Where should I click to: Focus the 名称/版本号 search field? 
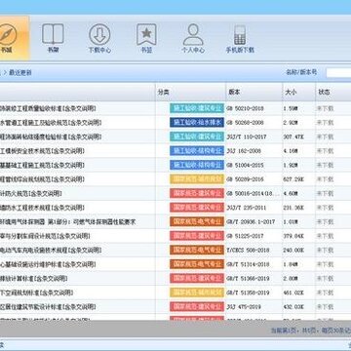(x=338, y=72)
